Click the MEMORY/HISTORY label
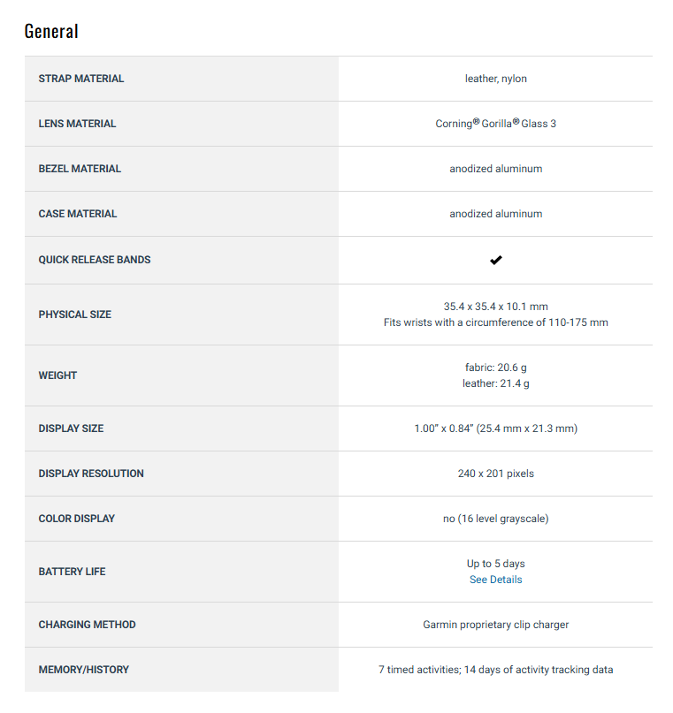This screenshot has height=713, width=673. (x=84, y=670)
